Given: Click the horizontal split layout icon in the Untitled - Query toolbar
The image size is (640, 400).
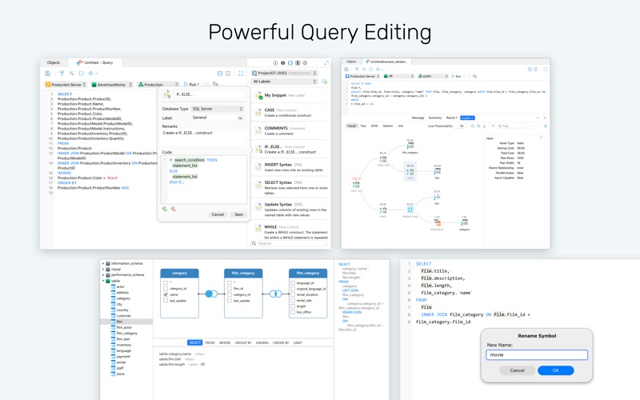Looking at the screenshot, I should tap(220, 74).
